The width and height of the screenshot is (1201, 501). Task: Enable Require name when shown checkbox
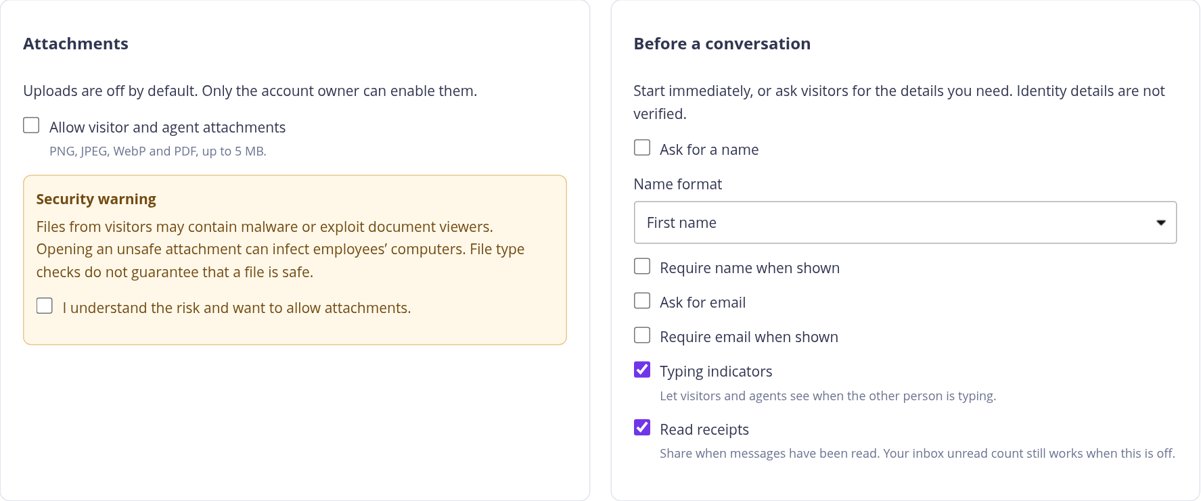[642, 266]
